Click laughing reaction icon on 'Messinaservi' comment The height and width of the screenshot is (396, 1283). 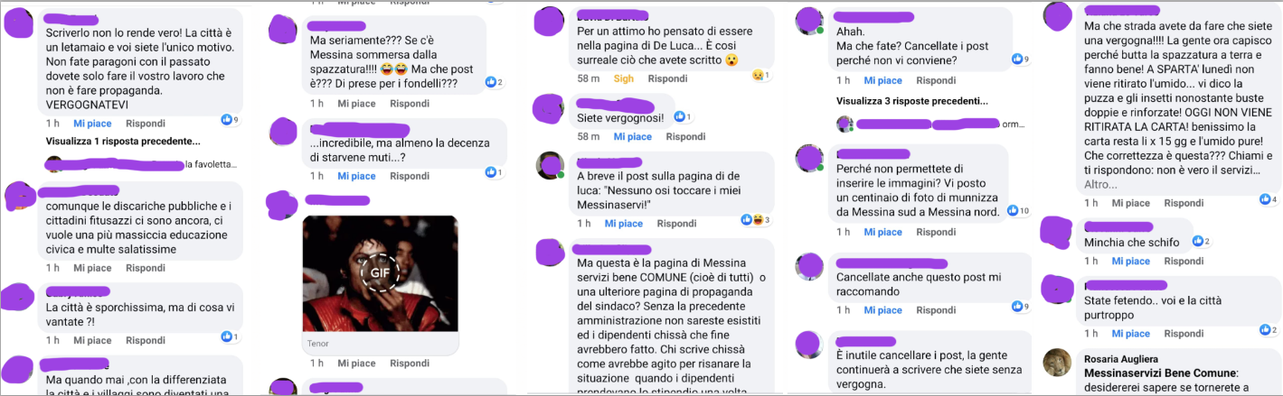758,219
